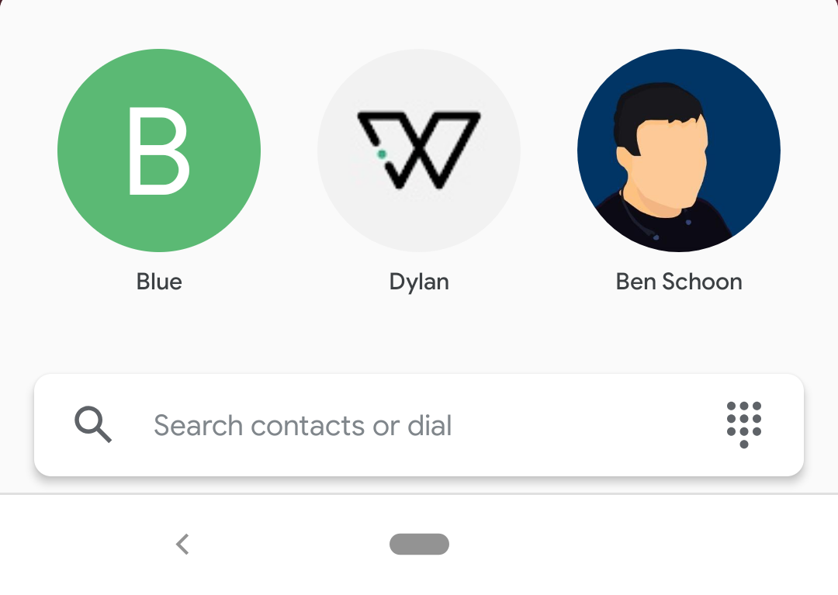Viewport: 838px width, 595px height.
Task: Call the Blue favorite with green B avatar
Action: pos(159,150)
